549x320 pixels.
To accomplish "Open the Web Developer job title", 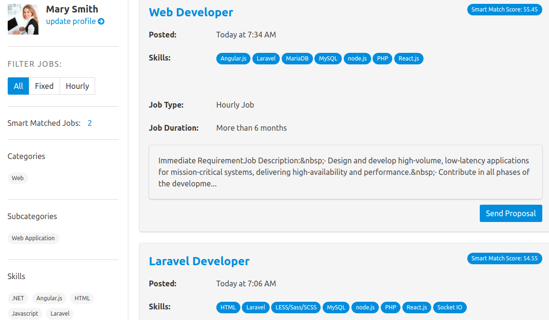I will [x=191, y=12].
